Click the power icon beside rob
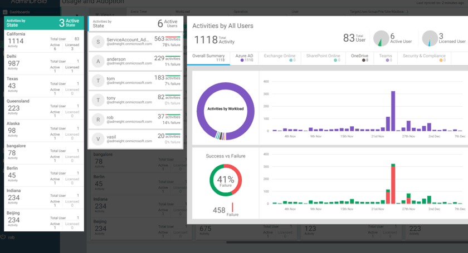The width and height of the screenshot is (468, 253). pyautogui.click(x=3, y=237)
